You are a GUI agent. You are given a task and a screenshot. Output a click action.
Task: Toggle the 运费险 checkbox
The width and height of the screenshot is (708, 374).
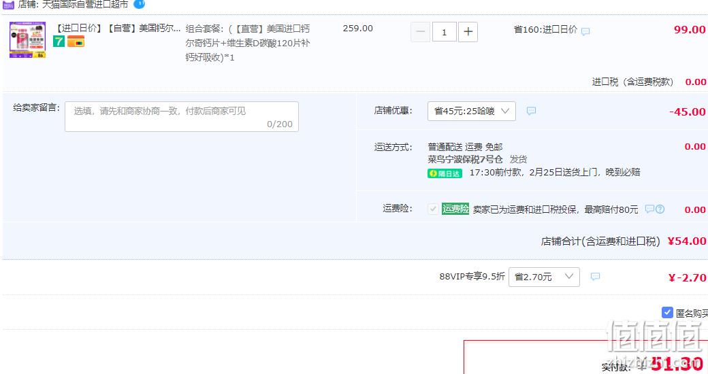click(432, 209)
